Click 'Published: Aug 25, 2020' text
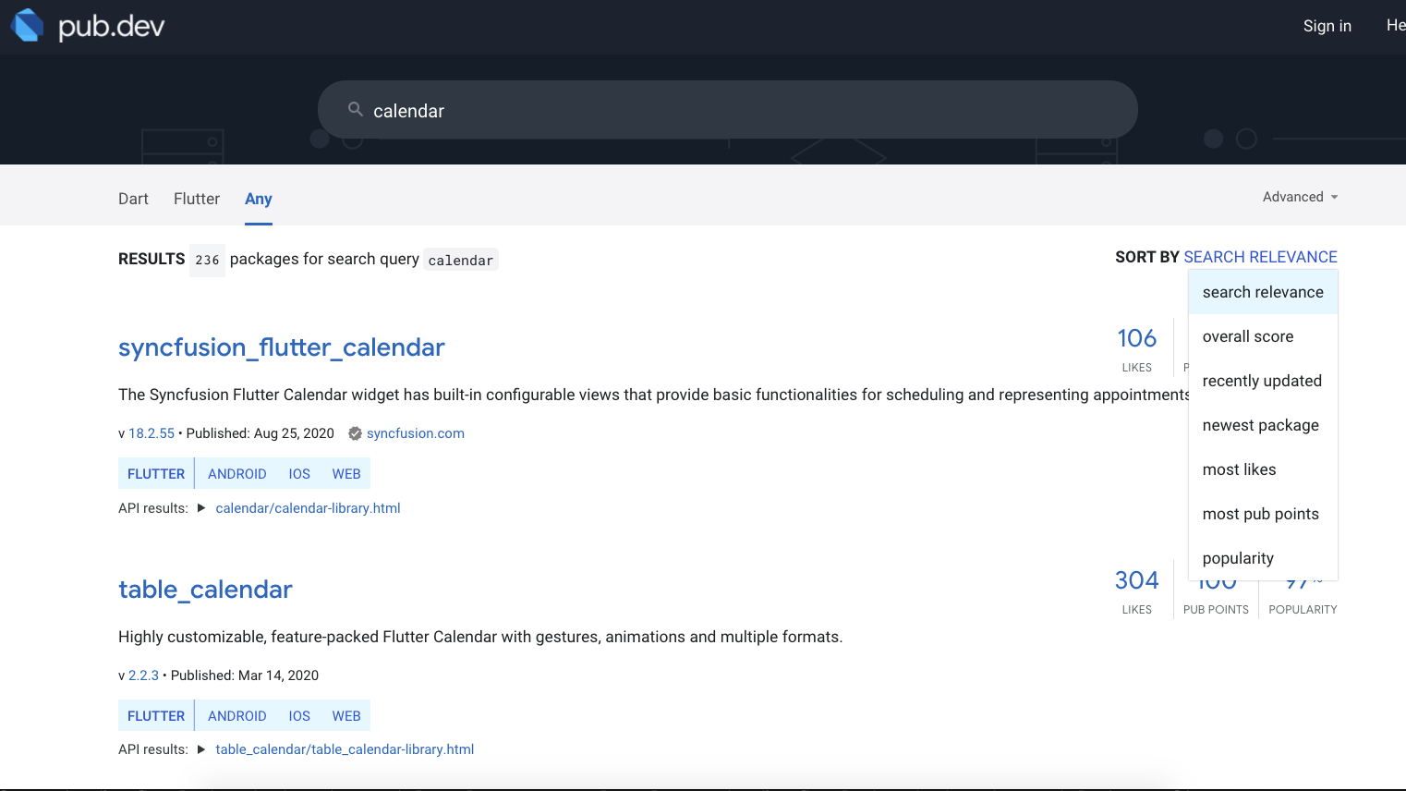The width and height of the screenshot is (1406, 791). point(261,433)
